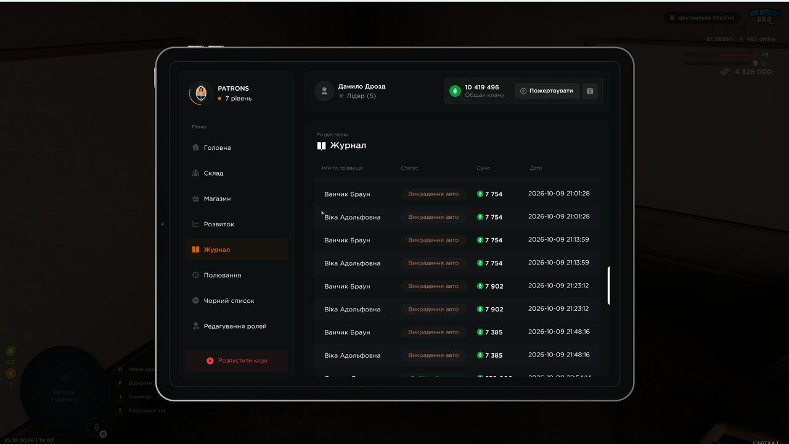Select Ванчик Браун entry dated 21:01:28

pyautogui.click(x=457, y=194)
